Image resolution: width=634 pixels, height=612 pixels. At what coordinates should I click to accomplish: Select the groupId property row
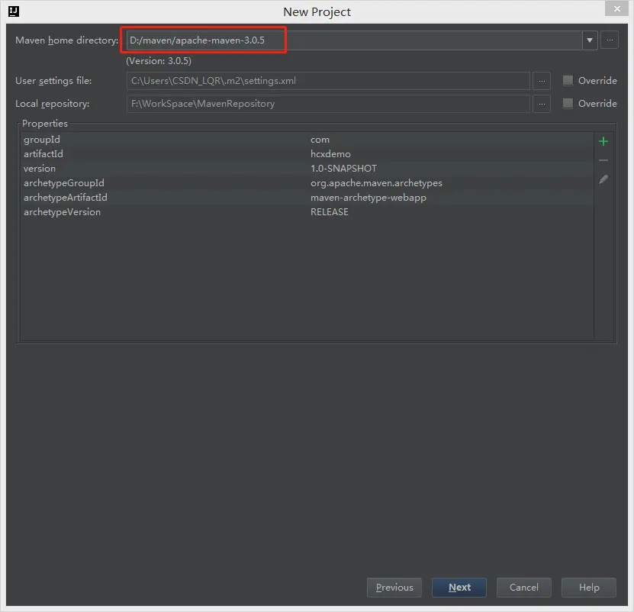click(307, 140)
